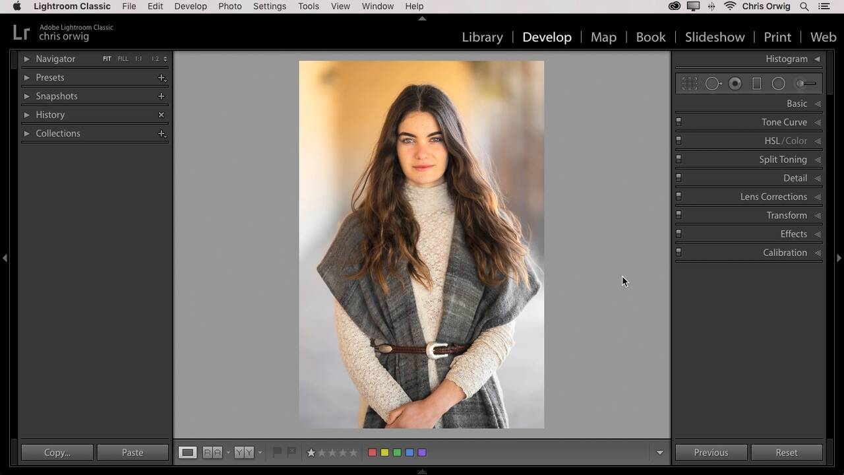This screenshot has width=844, height=475.
Task: Add a new preset with plus icon
Action: click(162, 78)
